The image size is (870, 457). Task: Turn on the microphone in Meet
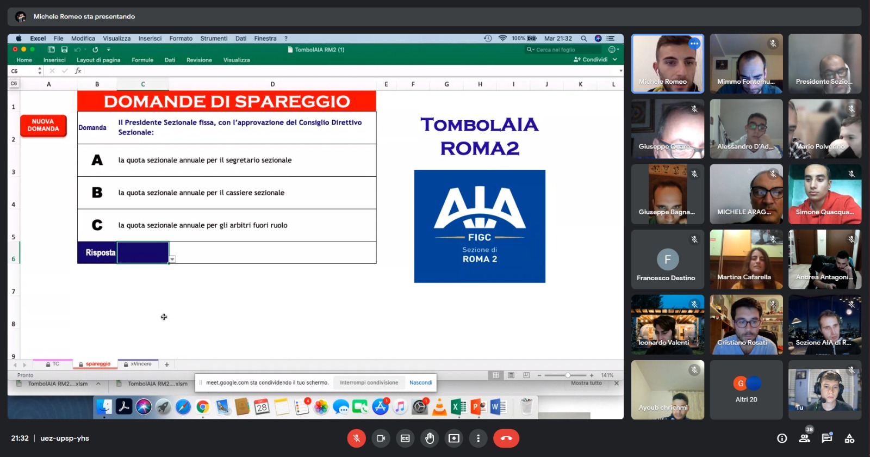tap(356, 439)
